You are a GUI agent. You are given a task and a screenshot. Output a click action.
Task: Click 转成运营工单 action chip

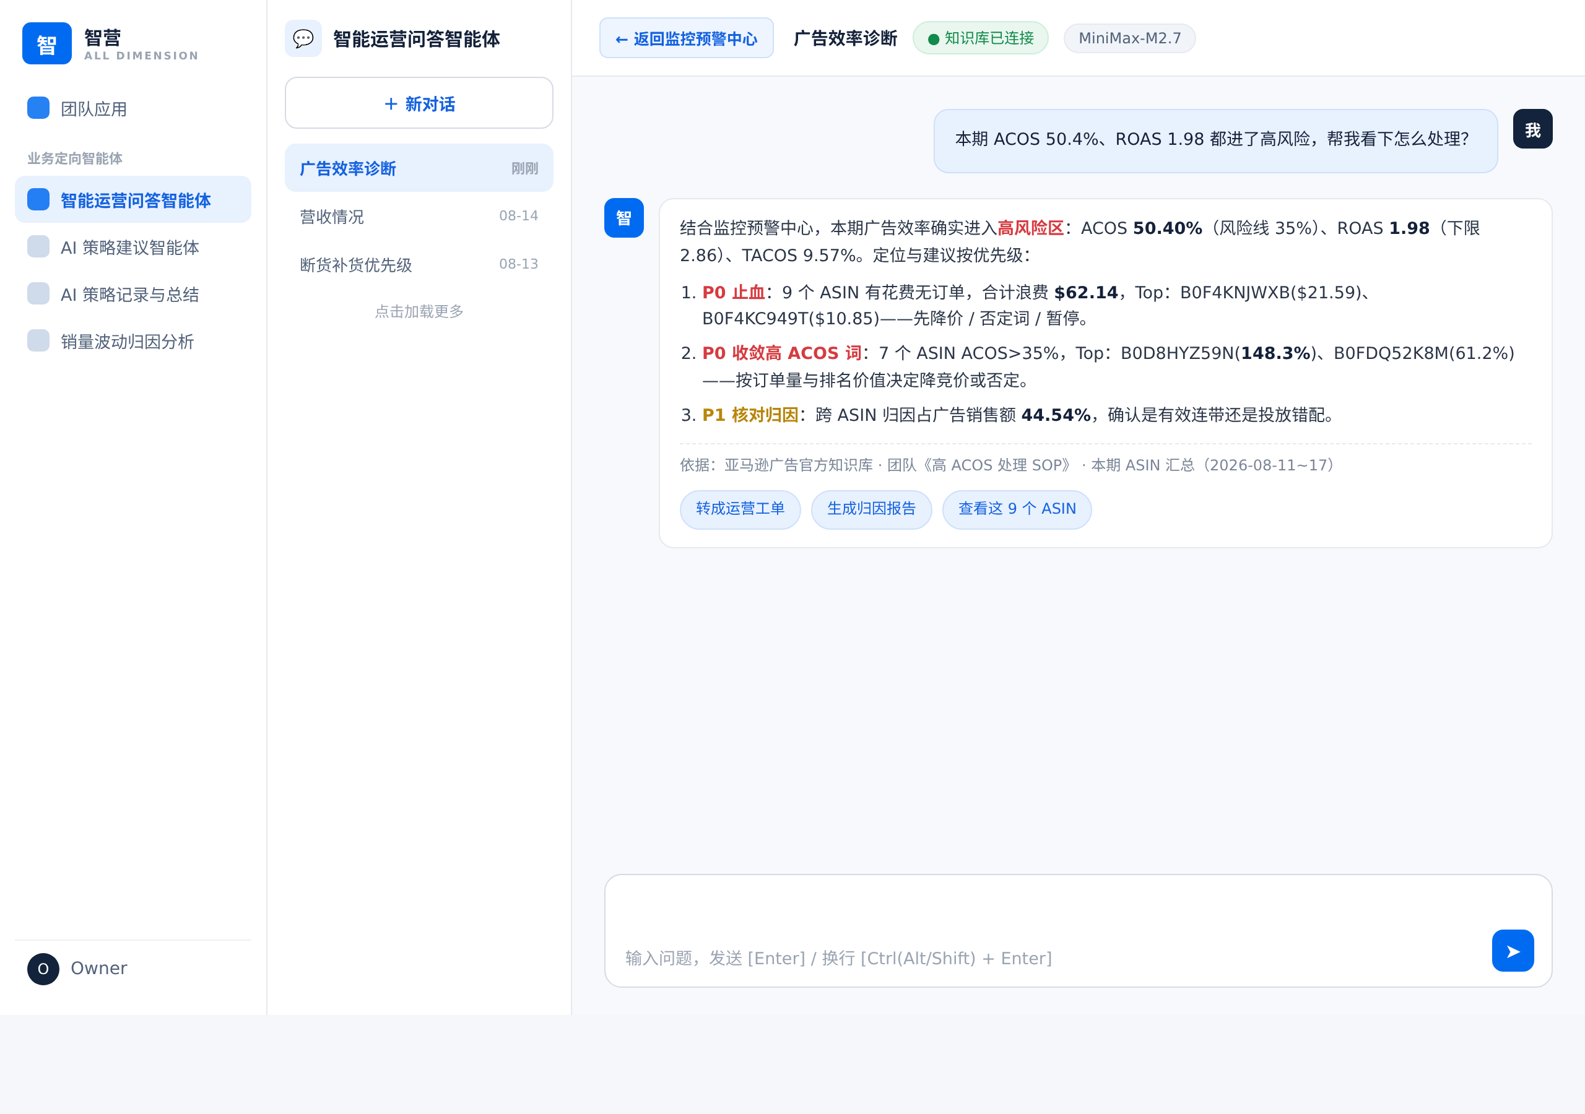pos(740,509)
